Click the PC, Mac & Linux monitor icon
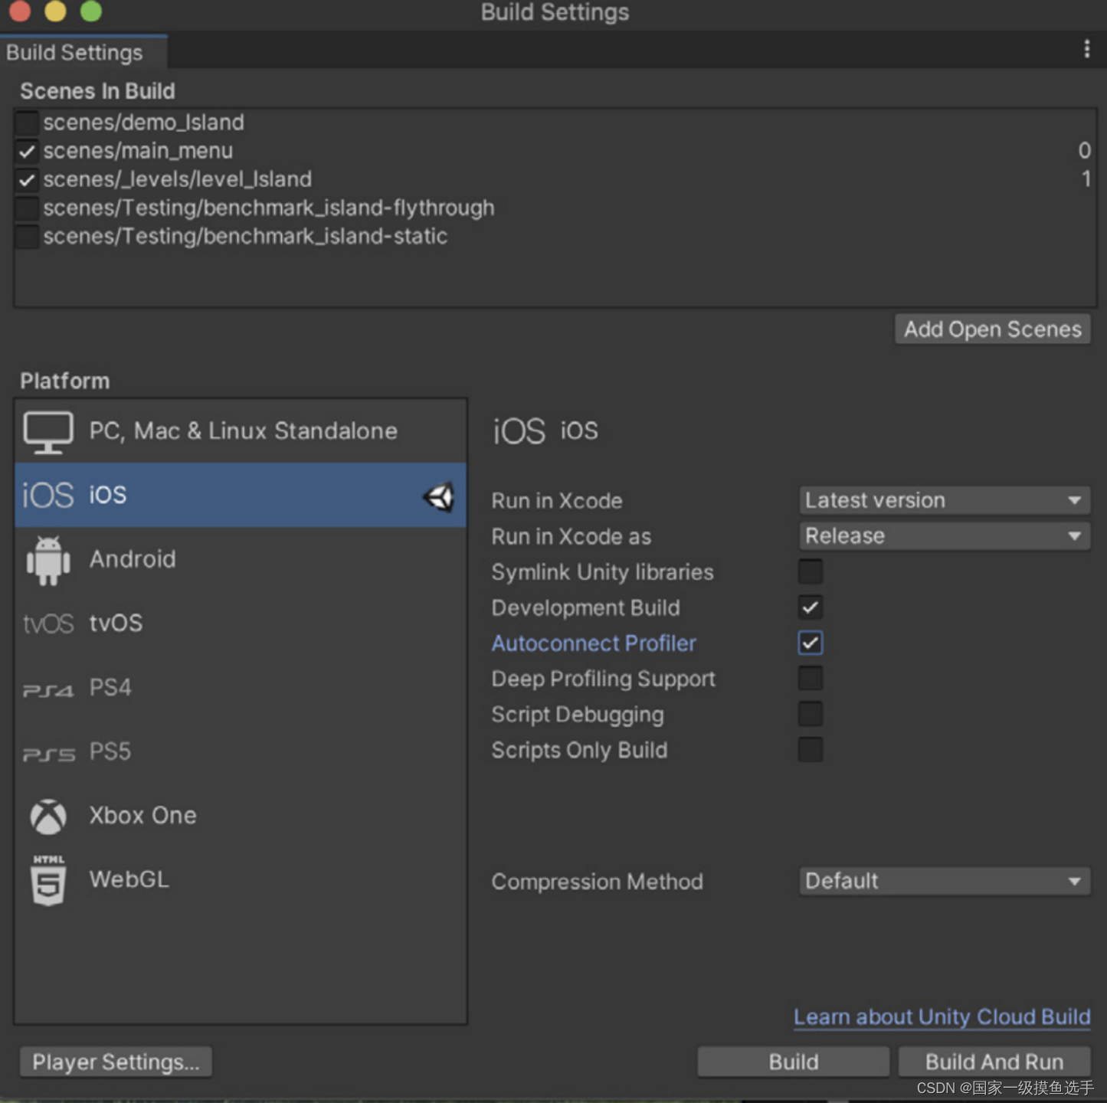Screen dimensions: 1107x1103 click(48, 432)
